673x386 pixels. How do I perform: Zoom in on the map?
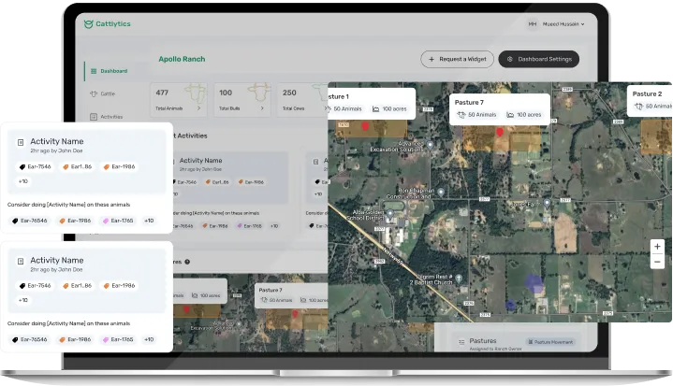[657, 247]
